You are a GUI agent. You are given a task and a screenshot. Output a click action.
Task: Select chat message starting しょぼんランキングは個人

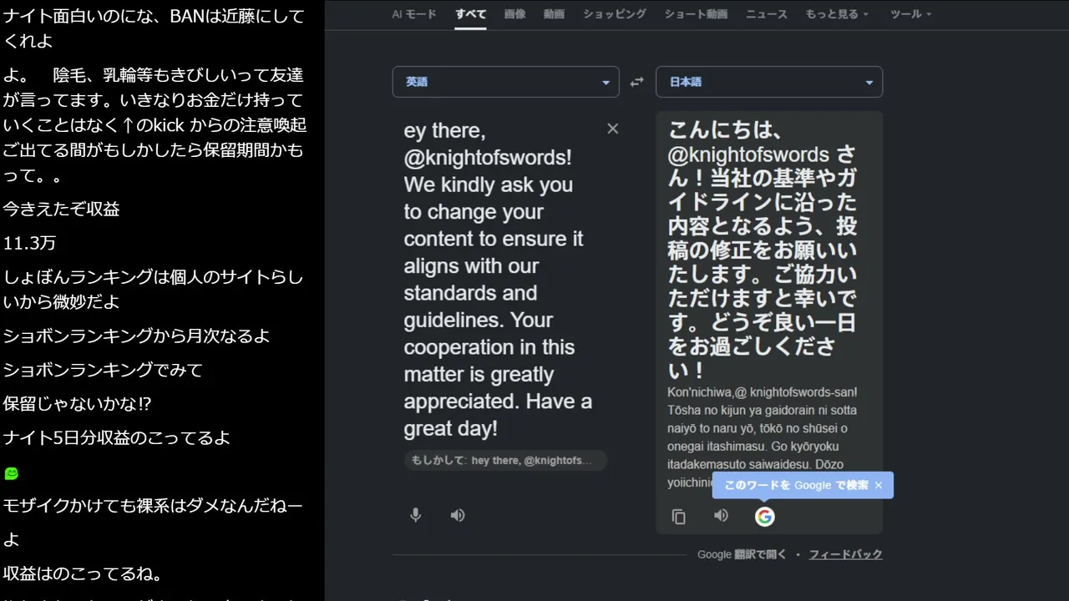(x=153, y=290)
